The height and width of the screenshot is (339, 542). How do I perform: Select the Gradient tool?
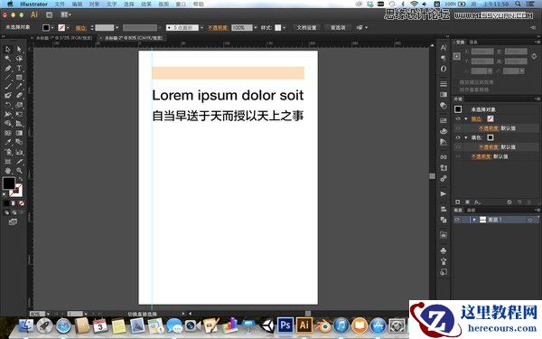point(19,133)
